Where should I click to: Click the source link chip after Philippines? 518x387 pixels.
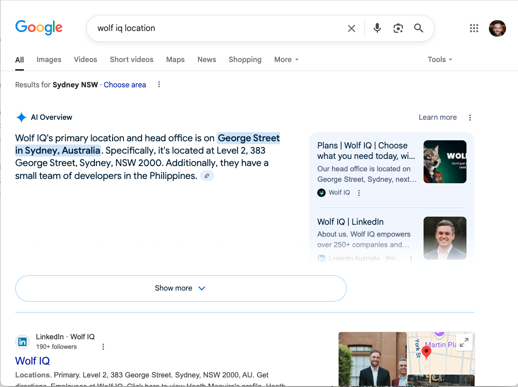(x=207, y=176)
